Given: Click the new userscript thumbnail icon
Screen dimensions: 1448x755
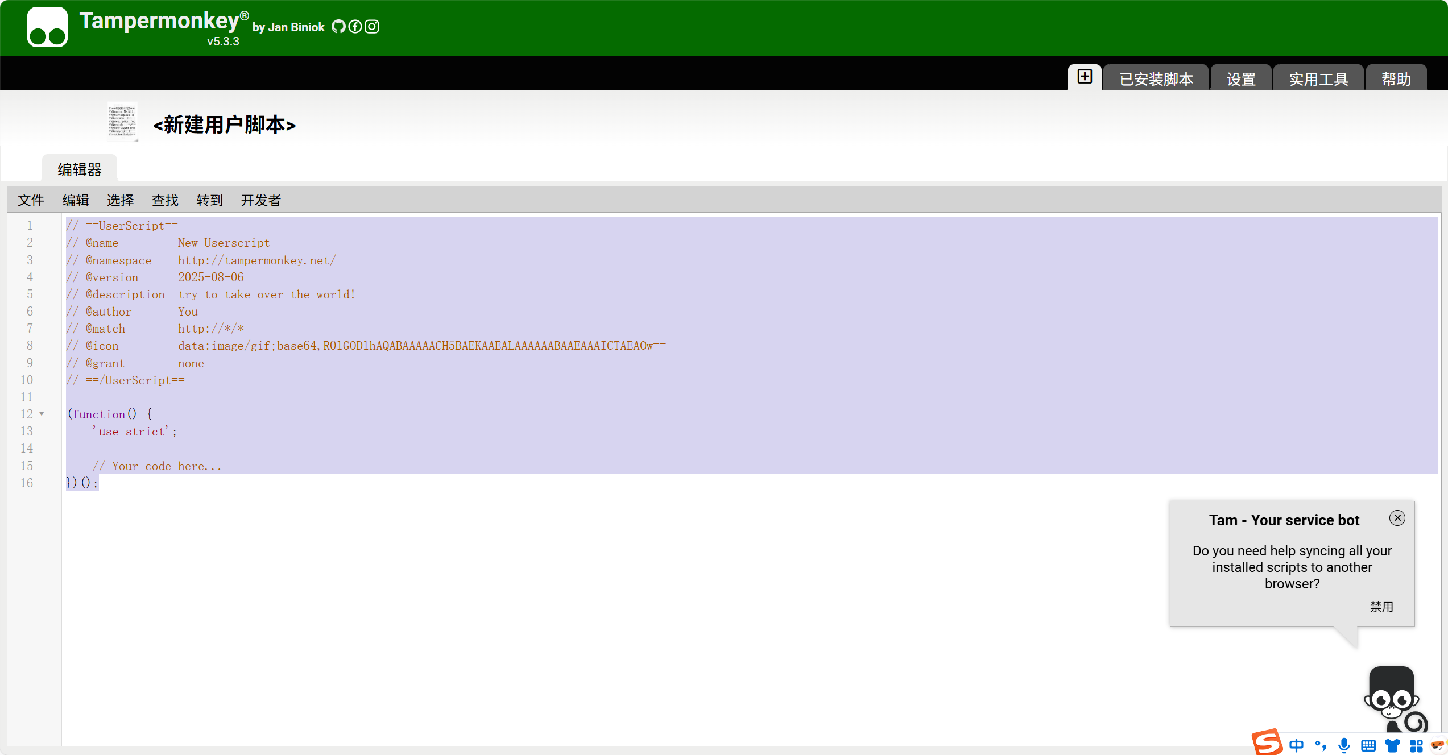Looking at the screenshot, I should click(122, 122).
